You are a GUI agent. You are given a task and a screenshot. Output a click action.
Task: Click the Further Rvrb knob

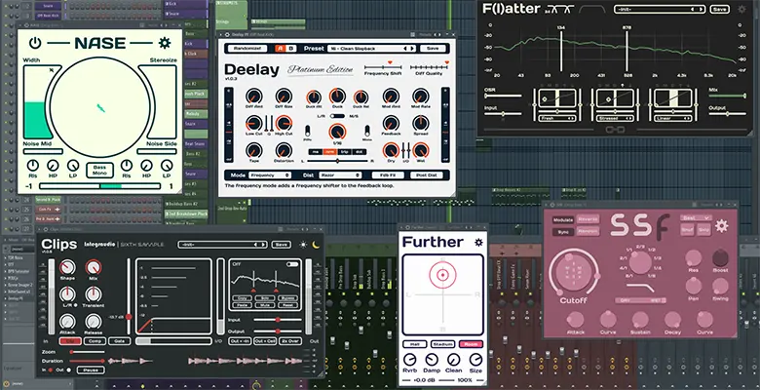(x=409, y=360)
